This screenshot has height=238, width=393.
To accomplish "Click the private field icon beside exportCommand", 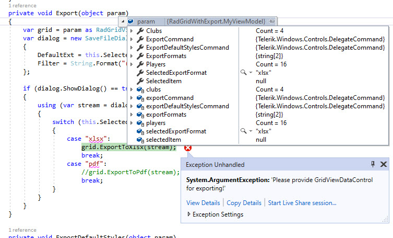I will [x=140, y=98].
